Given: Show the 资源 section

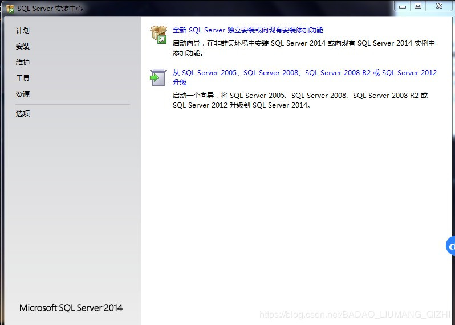Looking at the screenshot, I should pos(23,94).
